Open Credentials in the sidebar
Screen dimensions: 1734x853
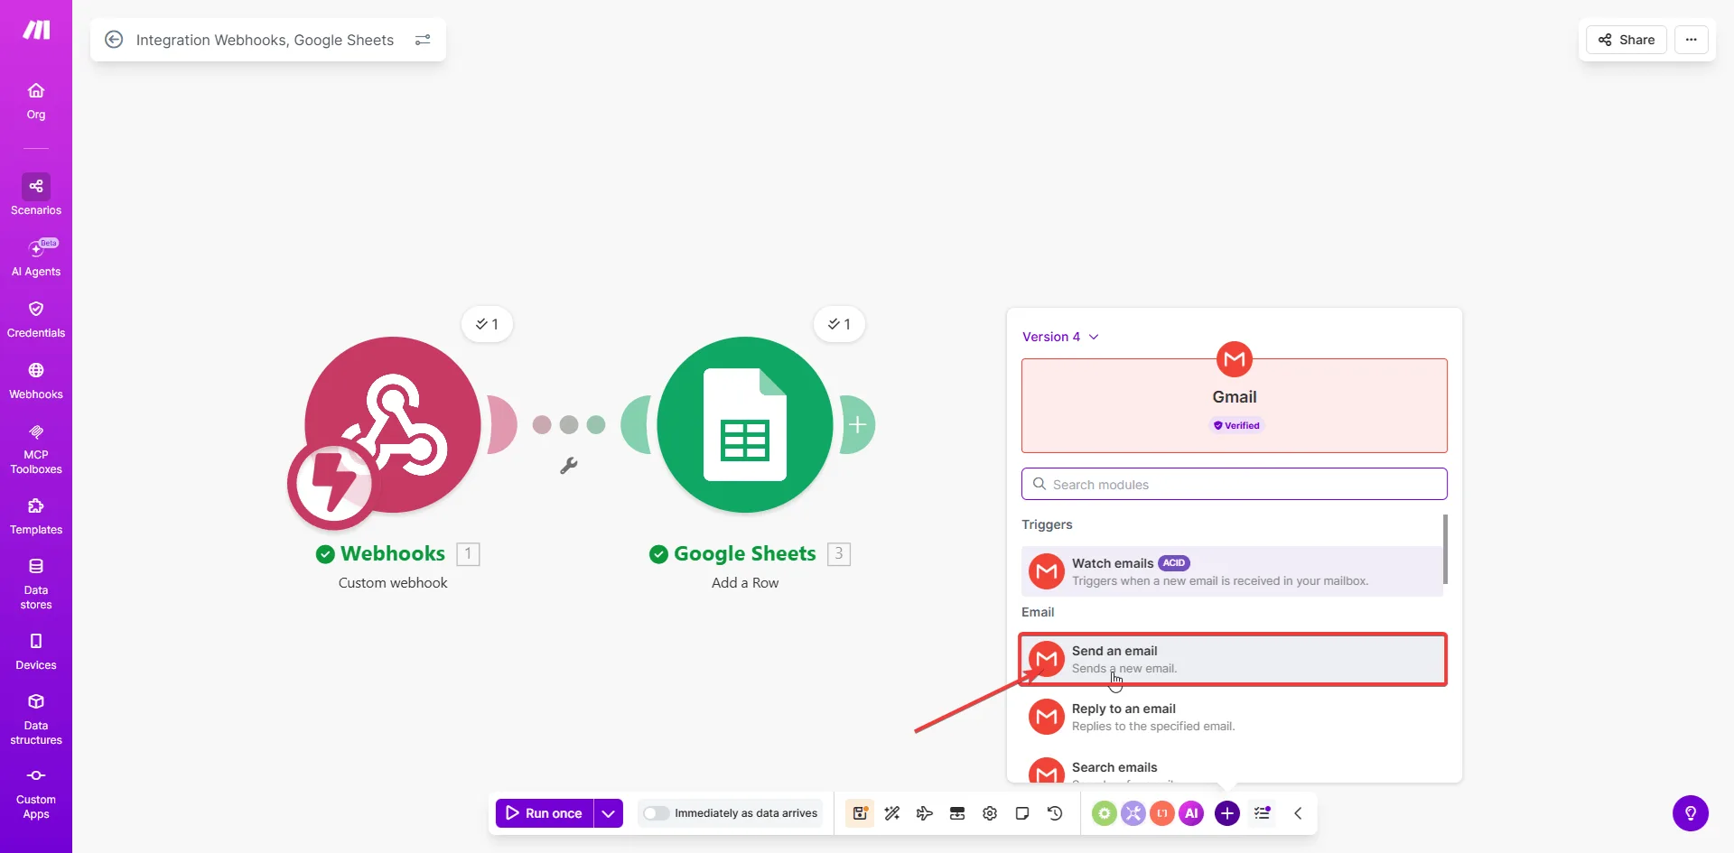click(x=36, y=320)
